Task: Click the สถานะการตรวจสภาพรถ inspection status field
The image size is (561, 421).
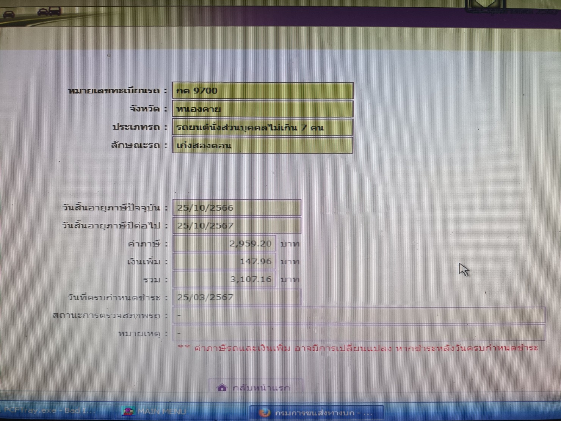Action: [x=359, y=315]
